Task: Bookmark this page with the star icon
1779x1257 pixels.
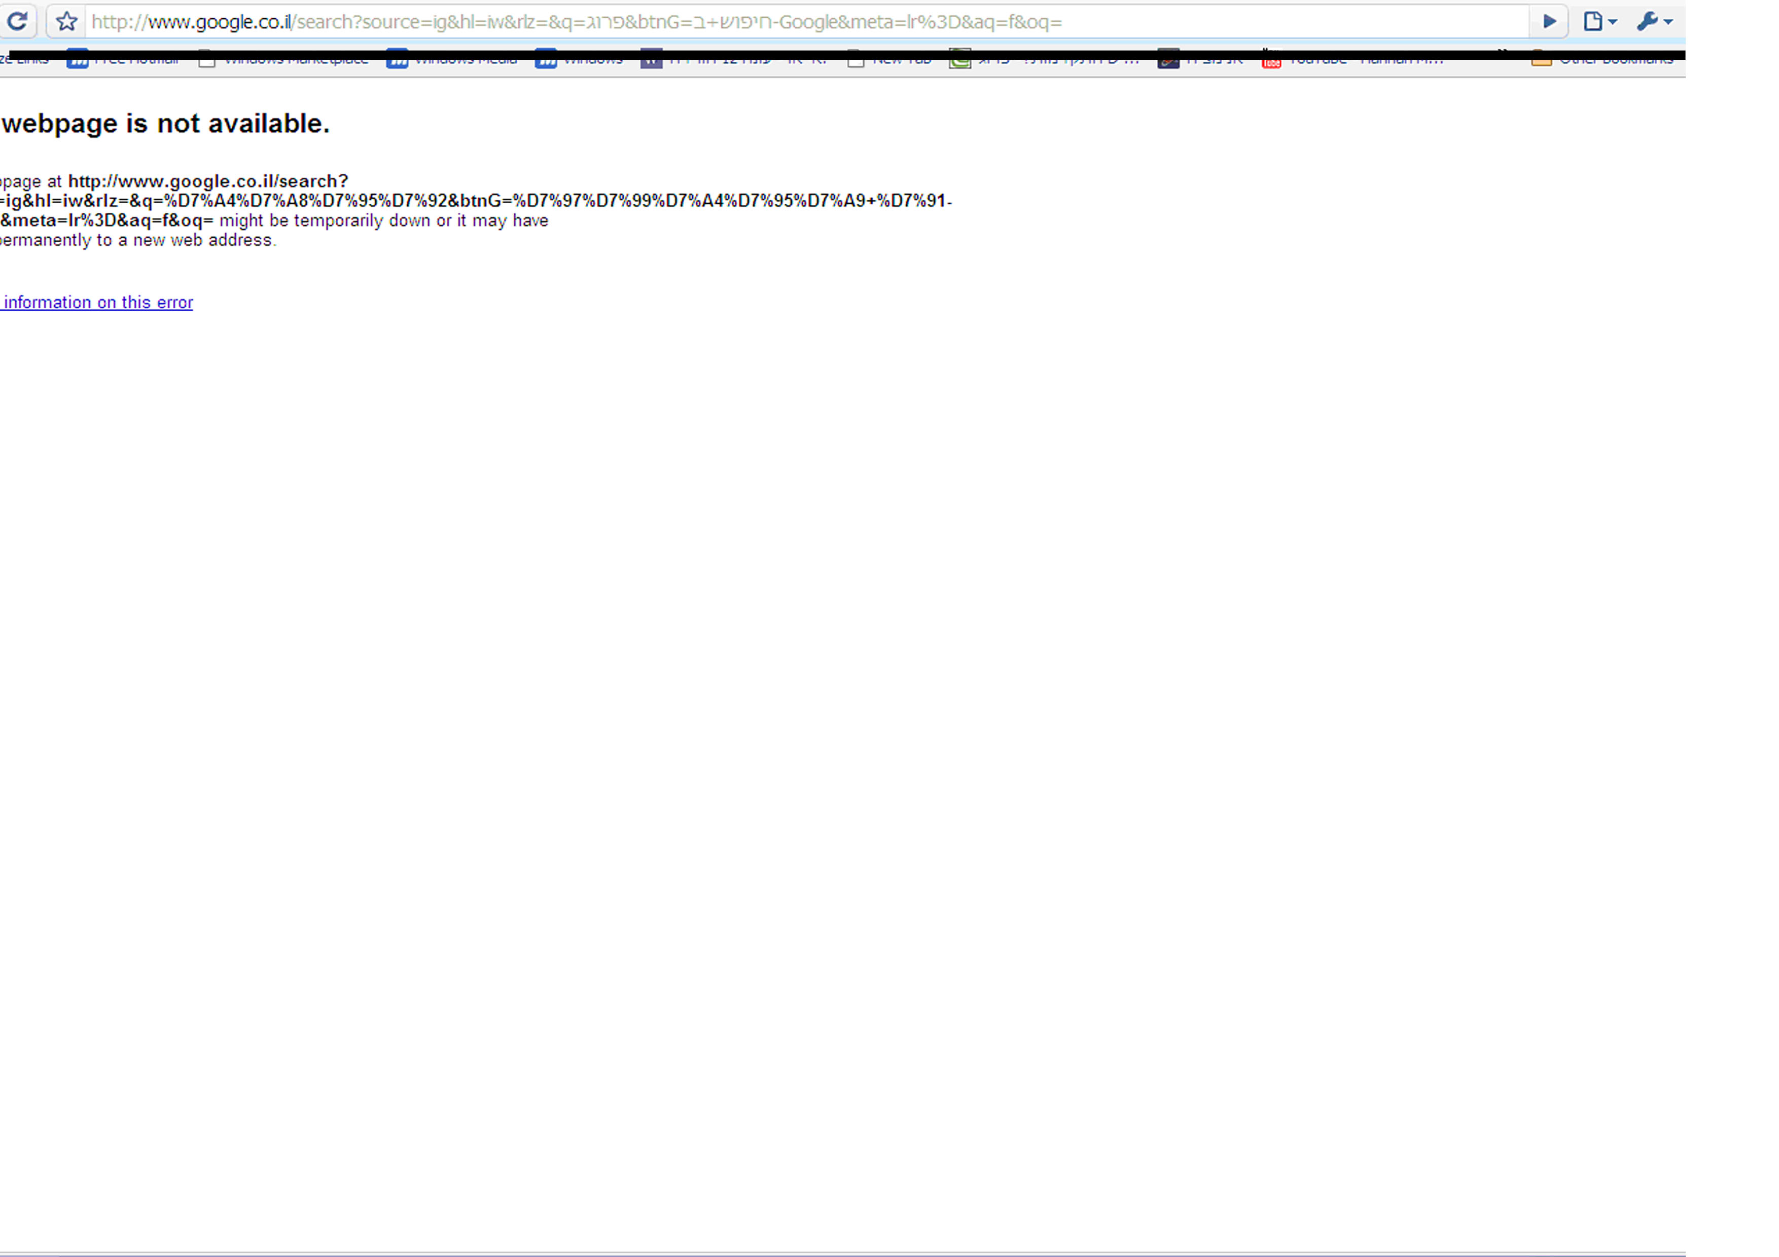Action: 66,22
